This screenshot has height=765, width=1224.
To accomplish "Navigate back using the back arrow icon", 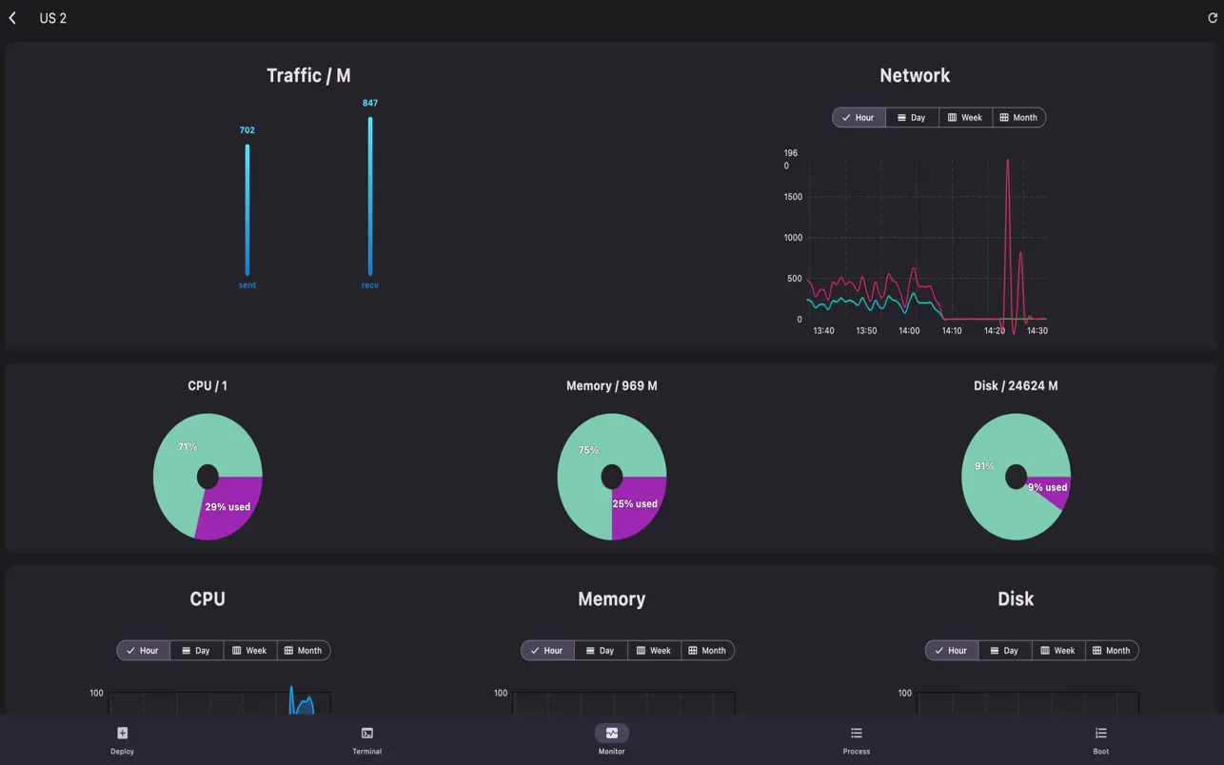I will (x=11, y=17).
